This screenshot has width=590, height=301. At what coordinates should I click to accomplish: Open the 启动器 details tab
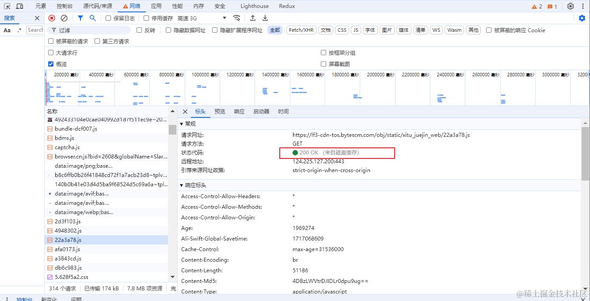[261, 112]
